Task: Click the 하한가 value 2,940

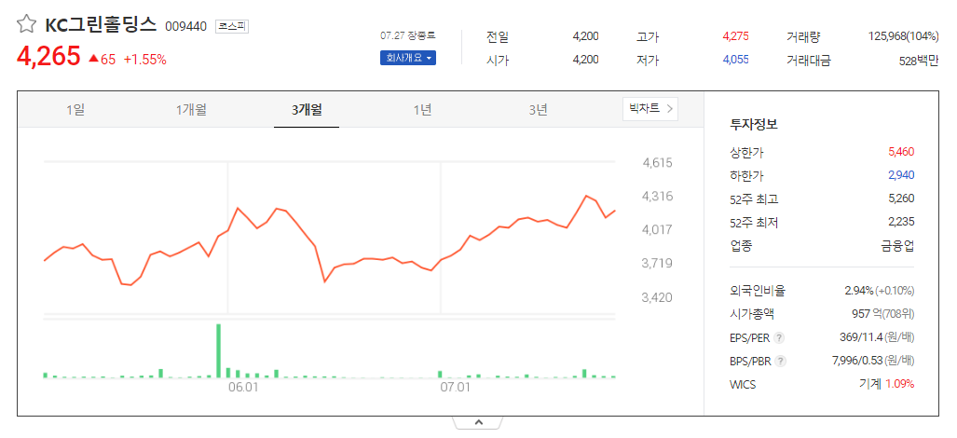Action: click(901, 175)
